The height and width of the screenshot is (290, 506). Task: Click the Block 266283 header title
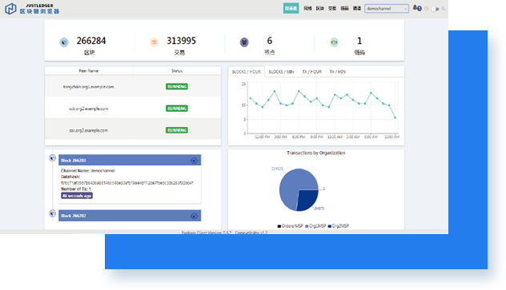point(74,161)
